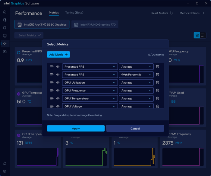Grab drag handle of GPU Voltage row

coord(52,106)
